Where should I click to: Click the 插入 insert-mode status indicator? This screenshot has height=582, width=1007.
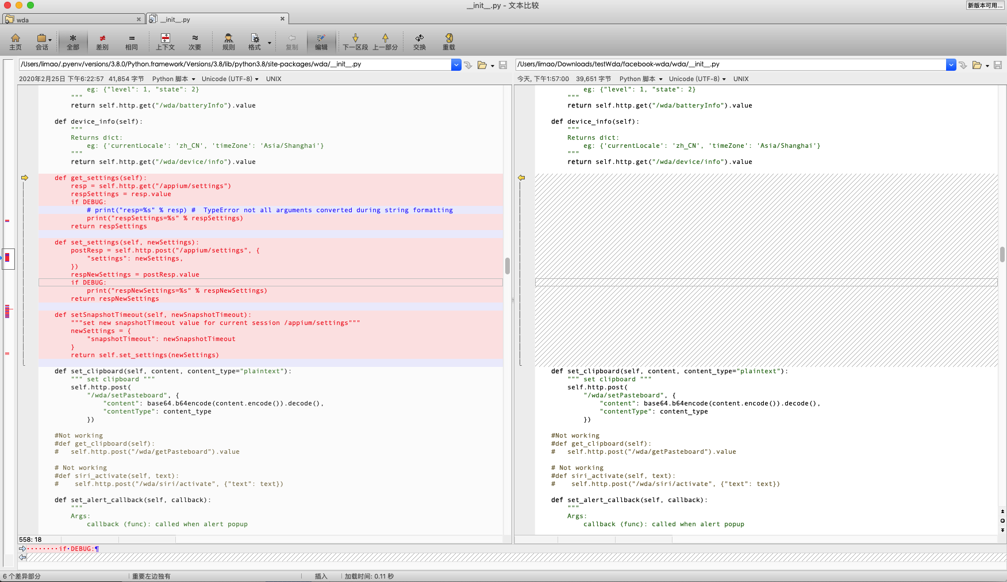(x=321, y=576)
